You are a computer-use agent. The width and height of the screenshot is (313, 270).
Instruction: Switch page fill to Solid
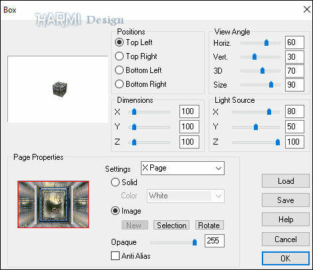pos(115,182)
